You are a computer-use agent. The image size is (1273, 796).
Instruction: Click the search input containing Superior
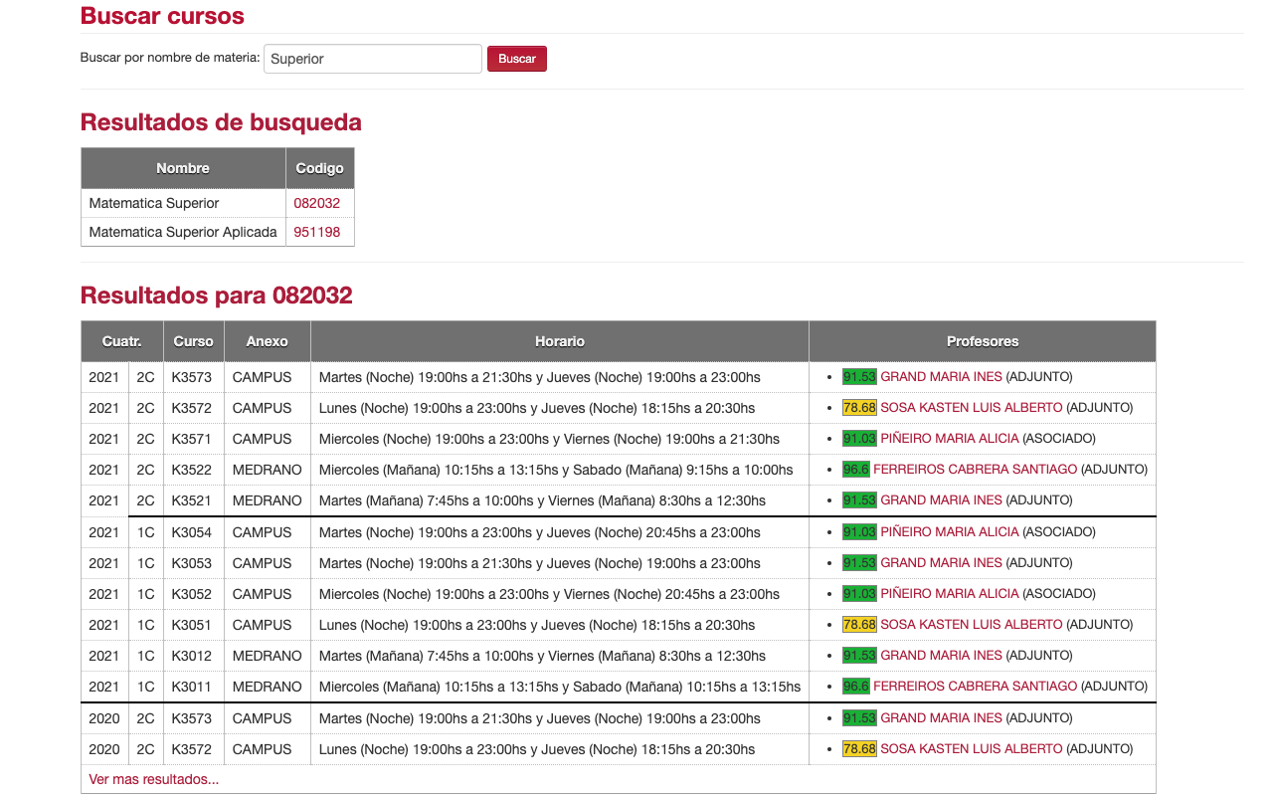tap(372, 58)
